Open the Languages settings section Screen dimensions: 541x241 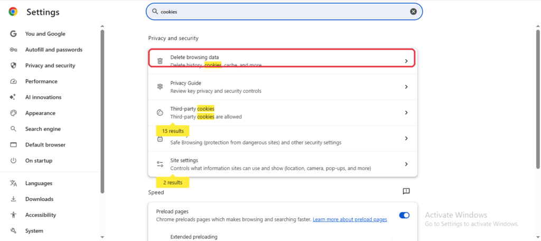tap(39, 183)
